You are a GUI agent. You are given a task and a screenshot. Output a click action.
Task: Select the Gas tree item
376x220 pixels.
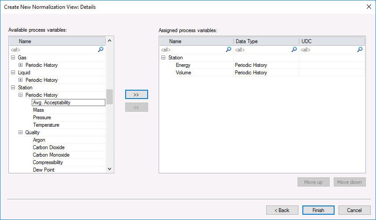tap(22, 58)
